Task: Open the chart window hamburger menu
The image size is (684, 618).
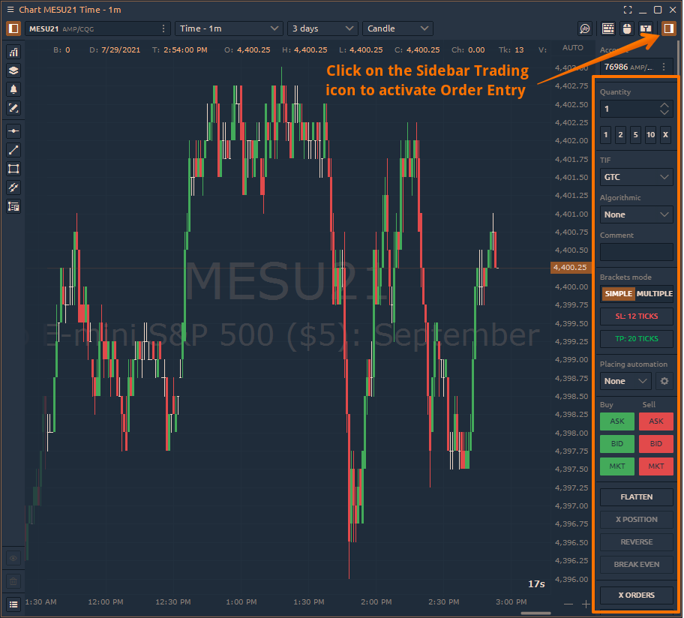Action: tap(10, 10)
